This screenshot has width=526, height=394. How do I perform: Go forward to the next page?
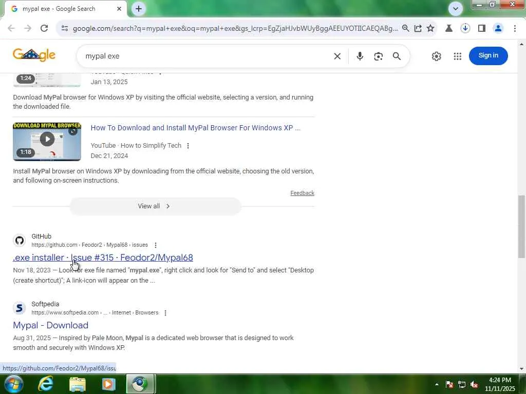pyautogui.click(x=28, y=29)
